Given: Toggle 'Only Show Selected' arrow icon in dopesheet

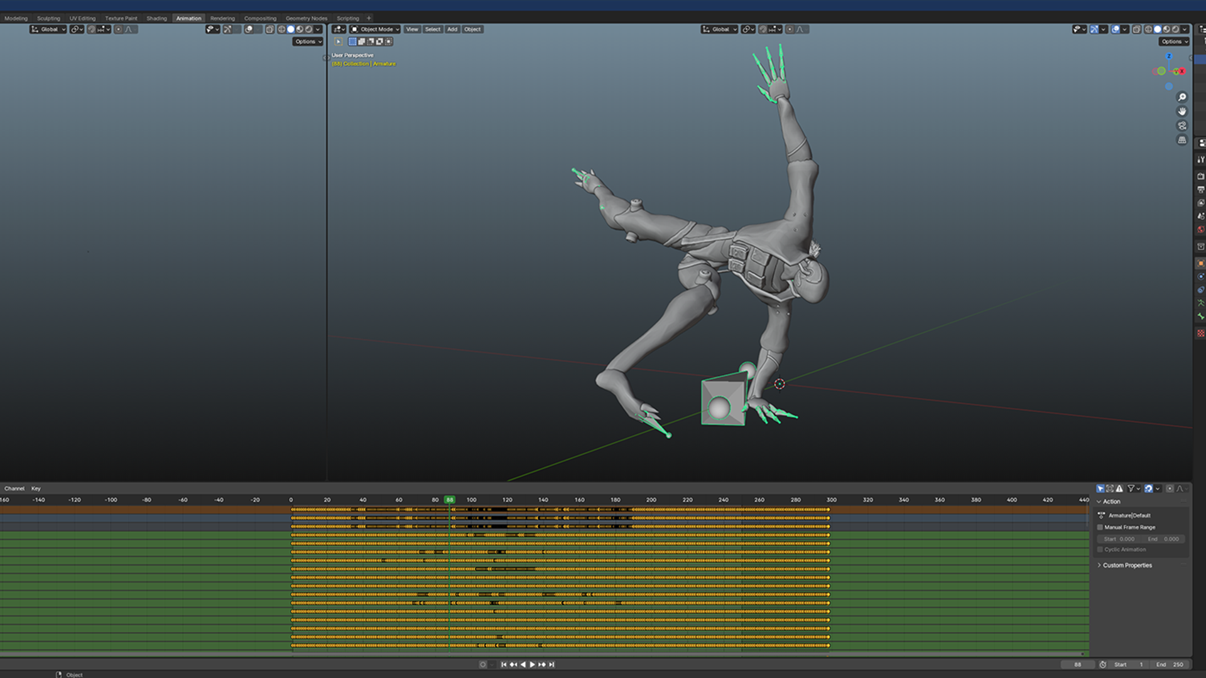Looking at the screenshot, I should coord(1100,488).
